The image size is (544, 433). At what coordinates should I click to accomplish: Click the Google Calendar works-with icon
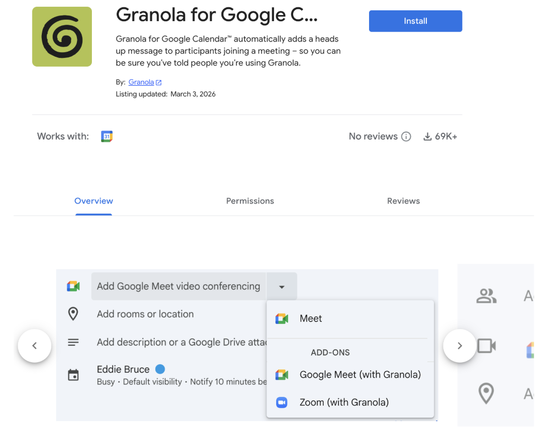107,136
